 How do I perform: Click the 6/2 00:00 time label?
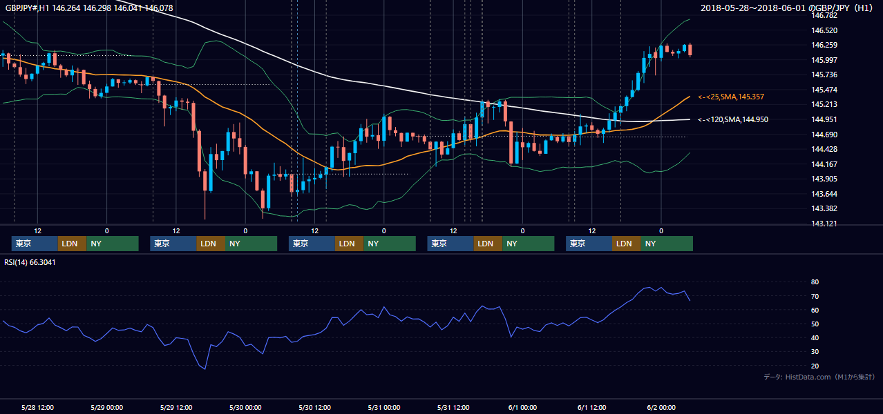pyautogui.click(x=661, y=407)
